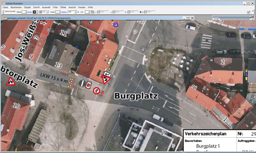This screenshot has height=153, width=256.
Task: Select the crossed-out square traffic sign
Action: pyautogui.click(x=88, y=85)
